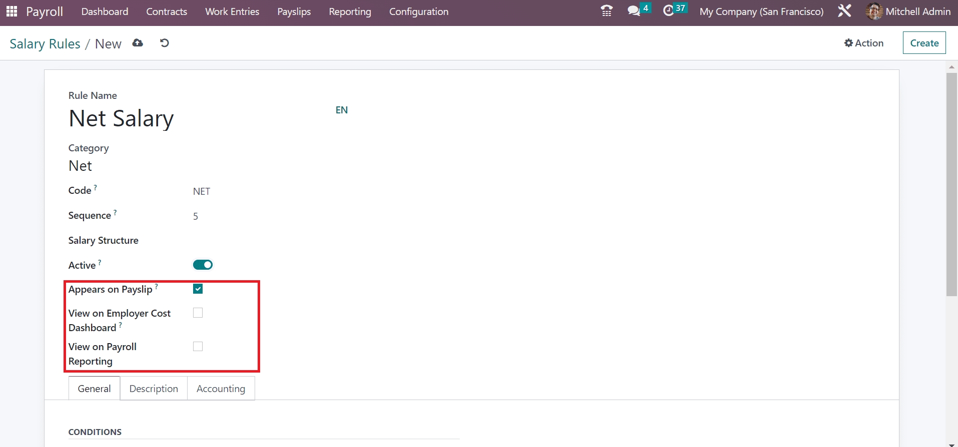Open the Description tab
Screen dimensions: 958x447
click(154, 389)
